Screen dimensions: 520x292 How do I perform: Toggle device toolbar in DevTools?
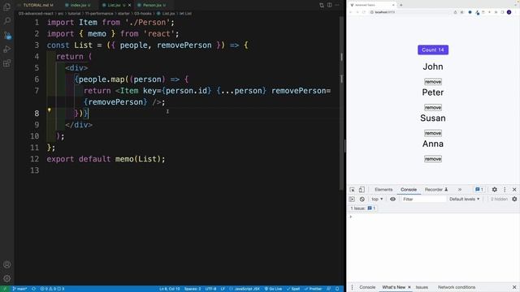point(362,190)
